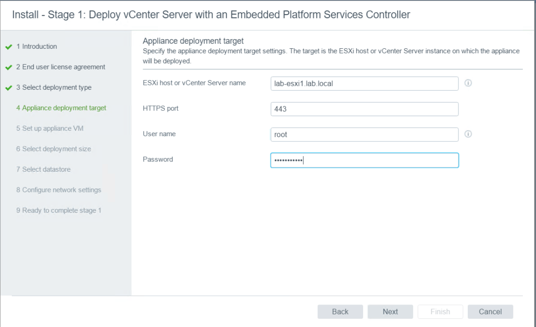Click the green checkmark next to Introduction
The height and width of the screenshot is (327, 536).
coord(8,47)
